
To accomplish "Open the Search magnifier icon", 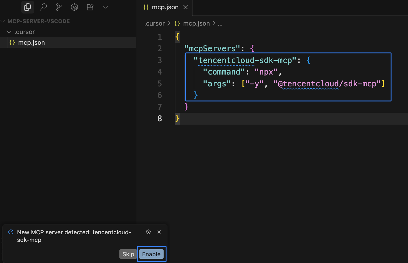I will 43,7.
